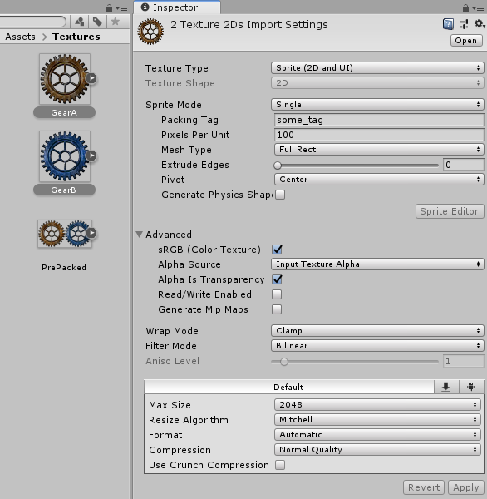The image size is (487, 499).
Task: Enable Use Crunch Compression checkbox
Action: (x=280, y=465)
